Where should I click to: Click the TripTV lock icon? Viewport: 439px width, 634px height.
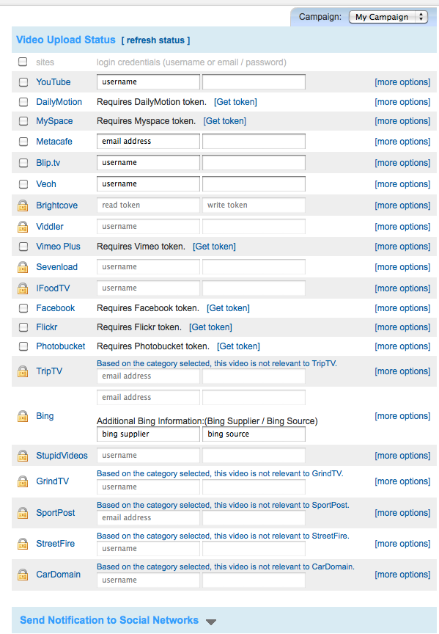(x=23, y=371)
